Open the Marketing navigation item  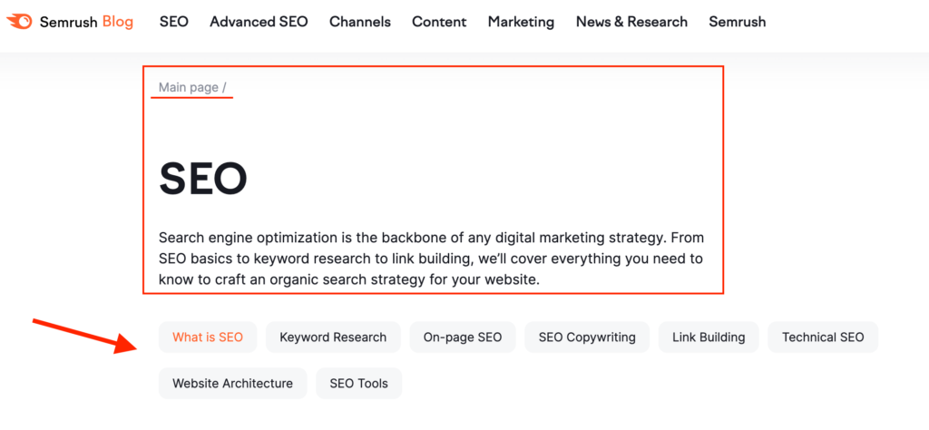point(522,22)
